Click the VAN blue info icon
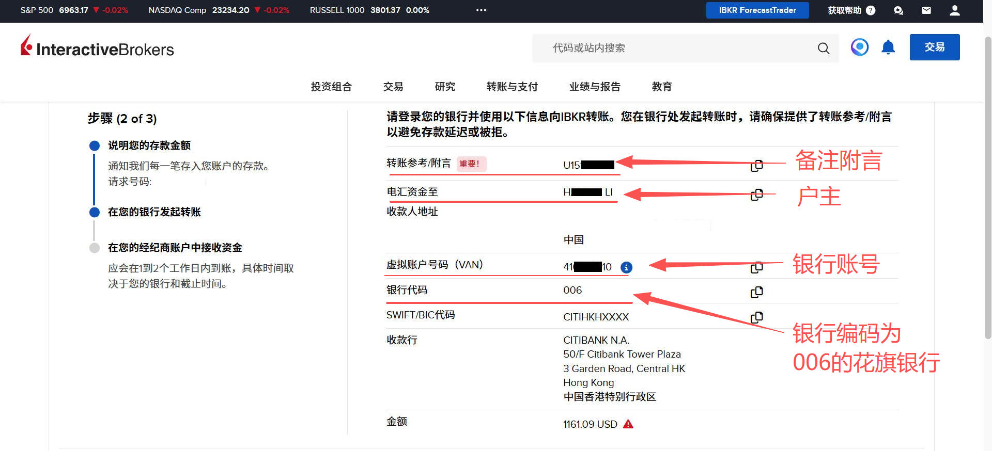The width and height of the screenshot is (992, 451). pos(626,267)
